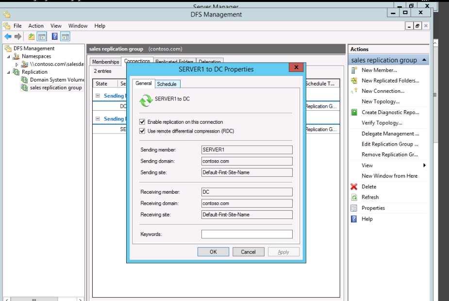449x301 pixels.
Task: Open the File menu
Action: click(17, 26)
